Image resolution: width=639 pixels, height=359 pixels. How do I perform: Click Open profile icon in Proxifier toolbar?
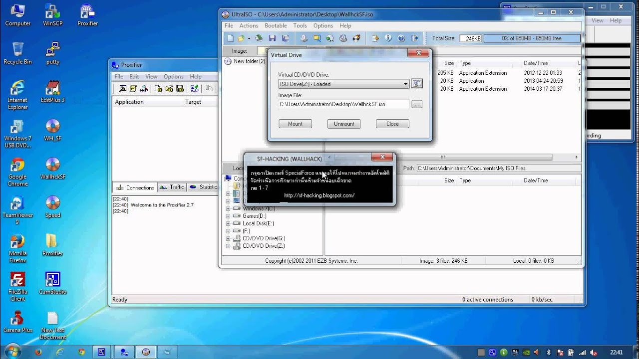169,89
